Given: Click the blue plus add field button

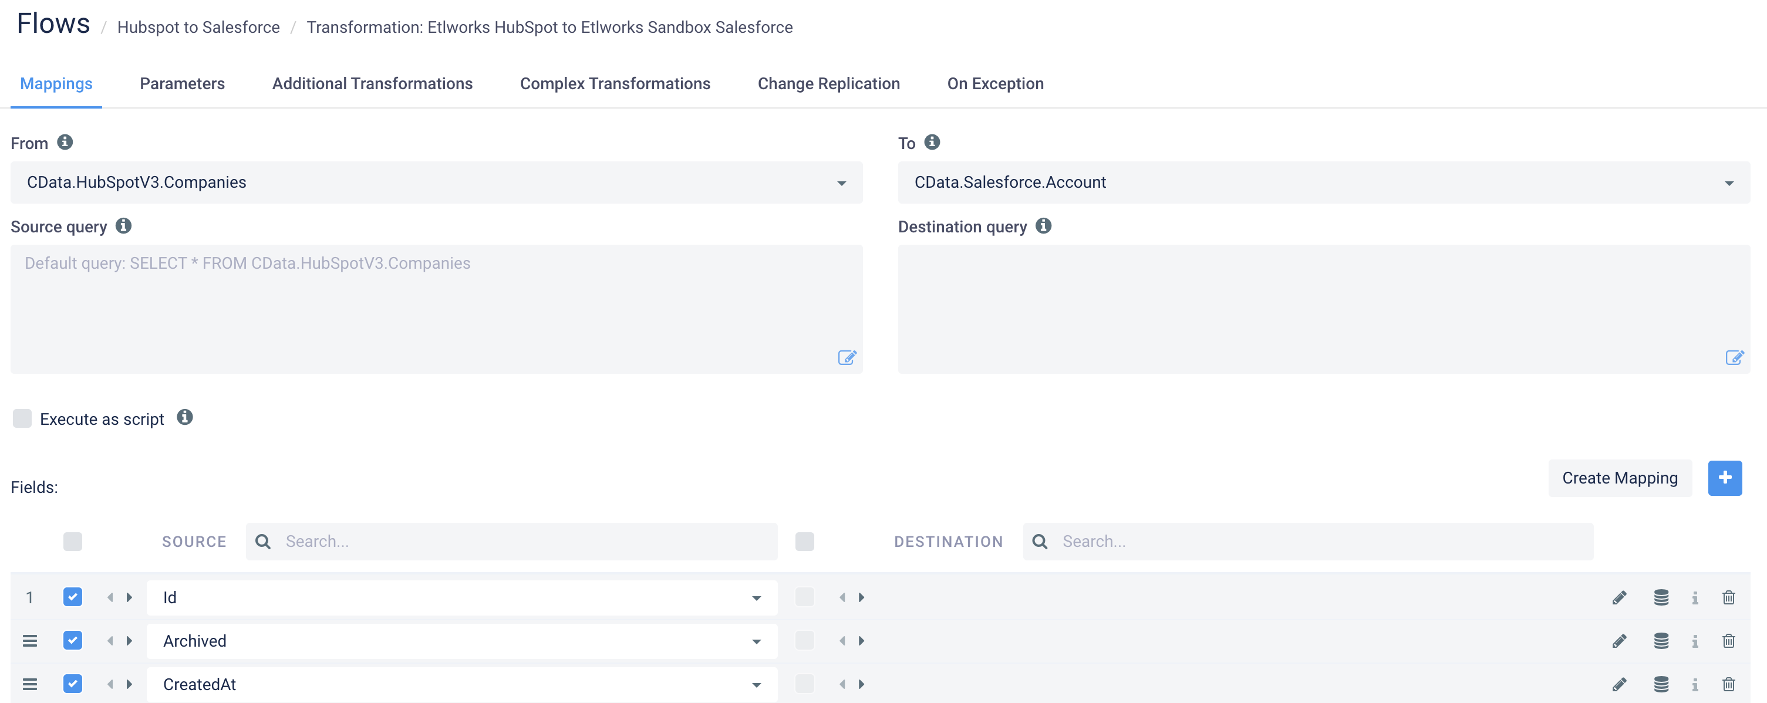Looking at the screenshot, I should [1725, 478].
